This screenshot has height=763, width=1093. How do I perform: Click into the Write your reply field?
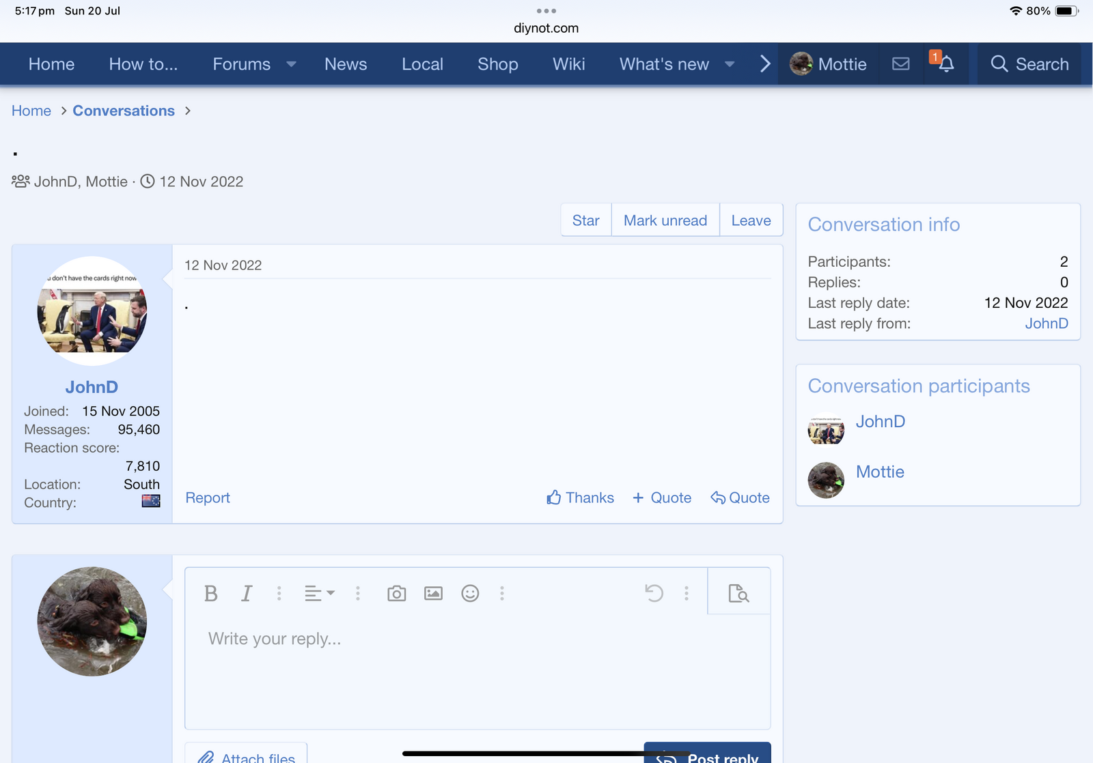[x=477, y=669]
